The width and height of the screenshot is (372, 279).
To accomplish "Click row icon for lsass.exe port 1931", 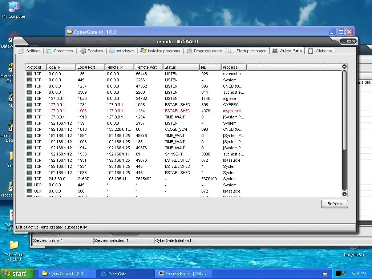I will point(29,160).
